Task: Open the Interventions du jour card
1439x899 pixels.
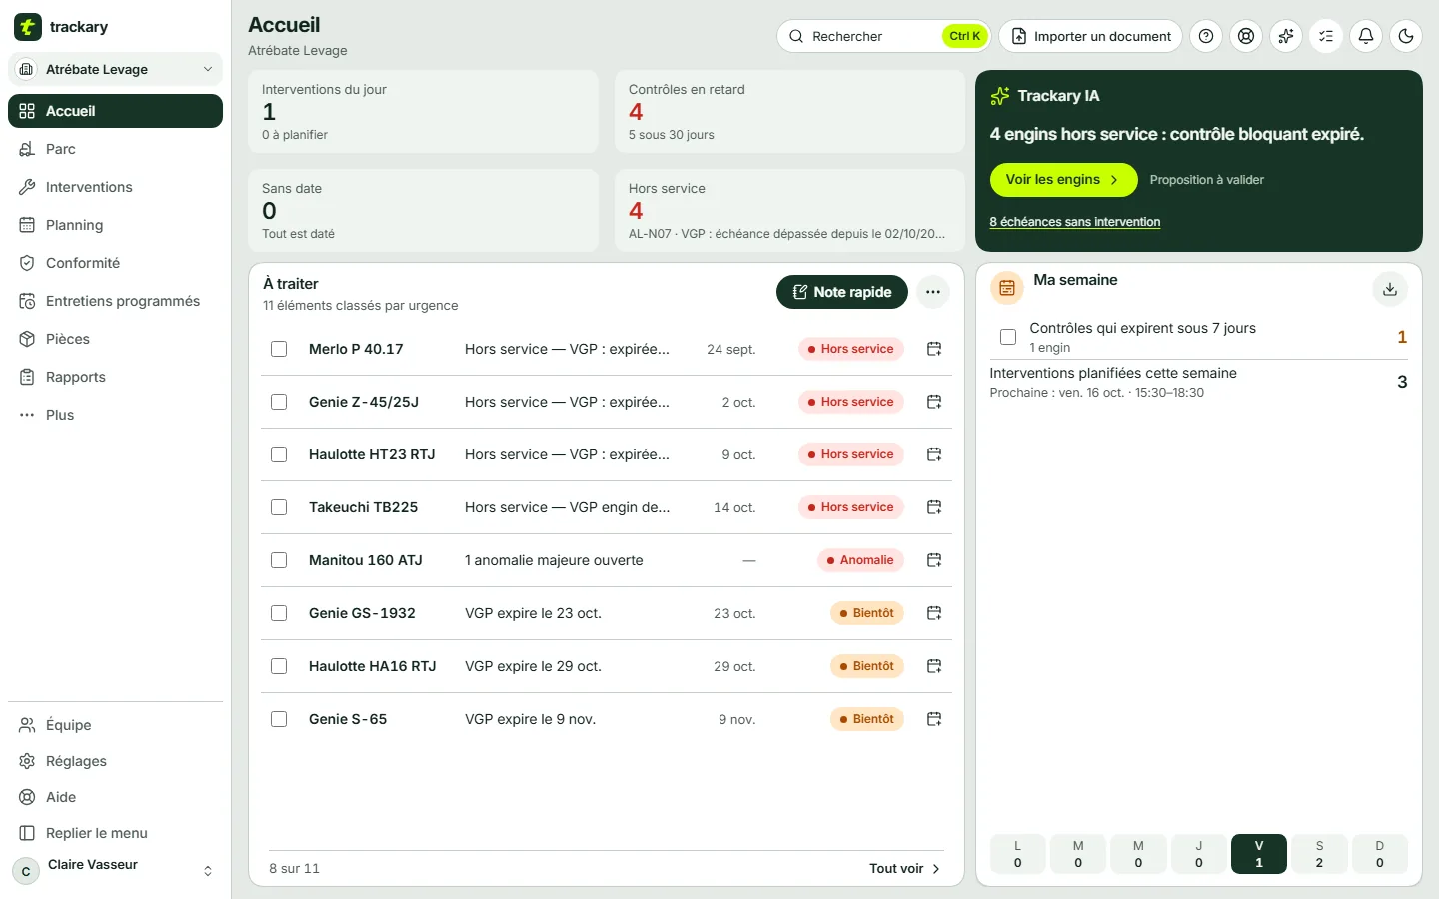Action: tap(423, 111)
